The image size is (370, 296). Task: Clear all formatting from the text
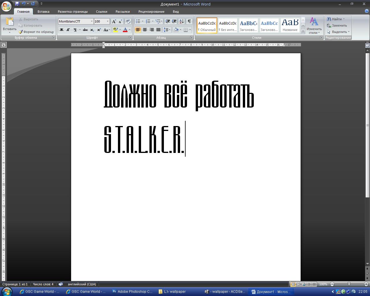point(128,21)
